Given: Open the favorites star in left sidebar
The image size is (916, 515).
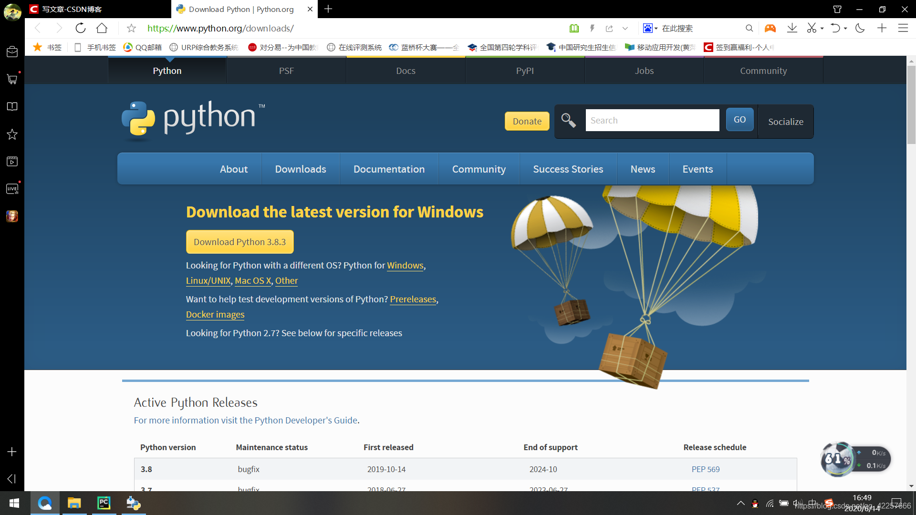Looking at the screenshot, I should pos(12,134).
